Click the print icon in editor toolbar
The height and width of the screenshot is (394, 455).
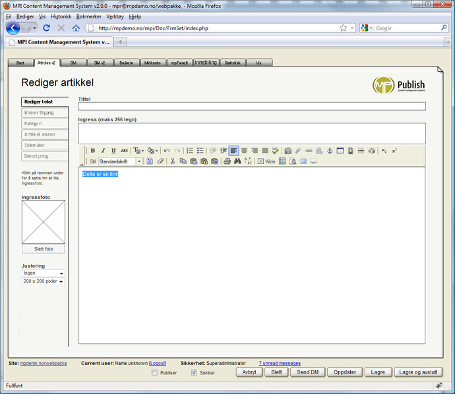(227, 161)
